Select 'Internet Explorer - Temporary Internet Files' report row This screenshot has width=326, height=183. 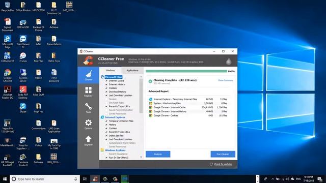[x=188, y=99]
